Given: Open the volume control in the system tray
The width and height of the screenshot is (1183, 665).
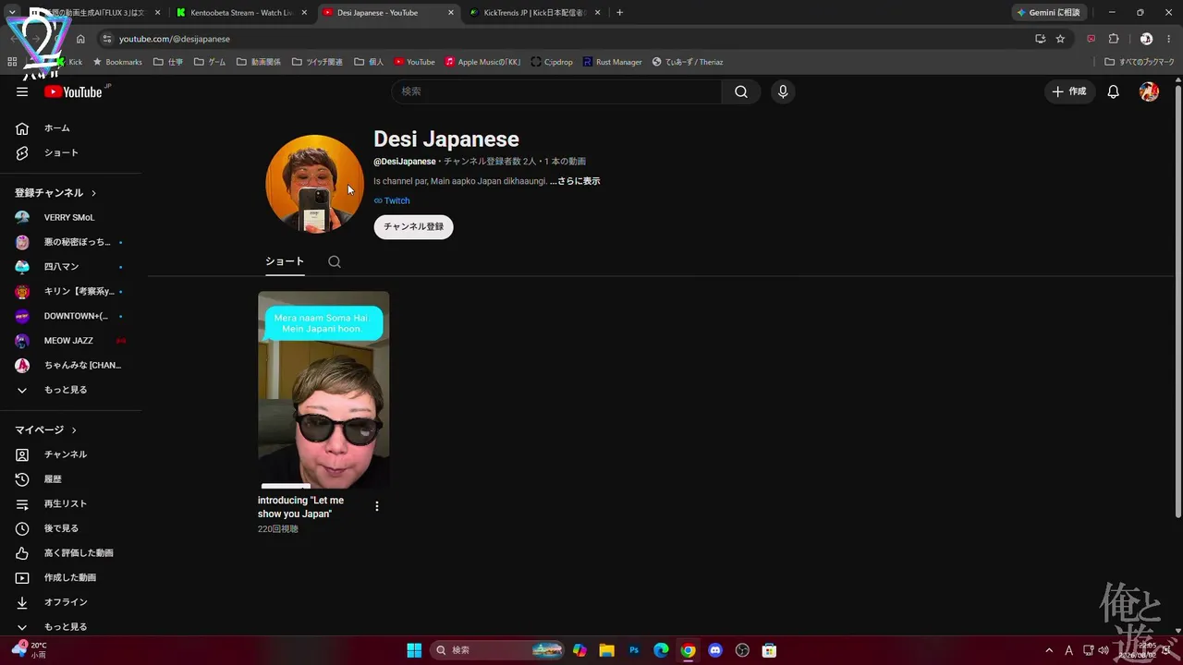Looking at the screenshot, I should click(x=1104, y=650).
